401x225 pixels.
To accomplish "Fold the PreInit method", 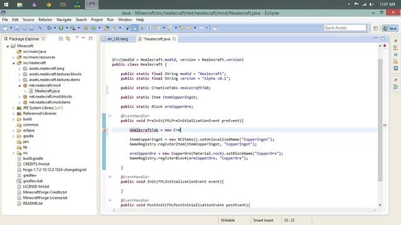I will point(110,116).
